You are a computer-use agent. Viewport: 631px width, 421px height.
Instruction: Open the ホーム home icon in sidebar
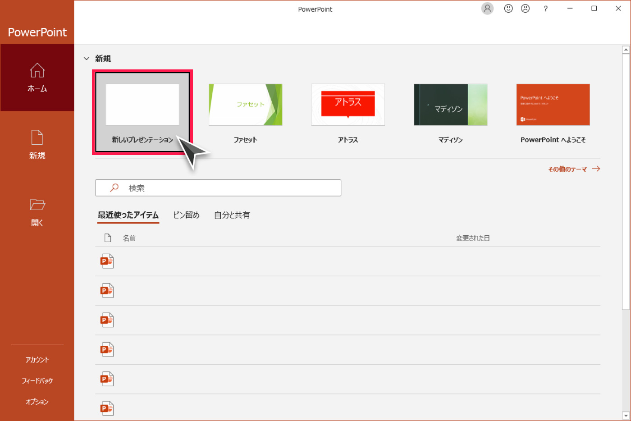[37, 70]
